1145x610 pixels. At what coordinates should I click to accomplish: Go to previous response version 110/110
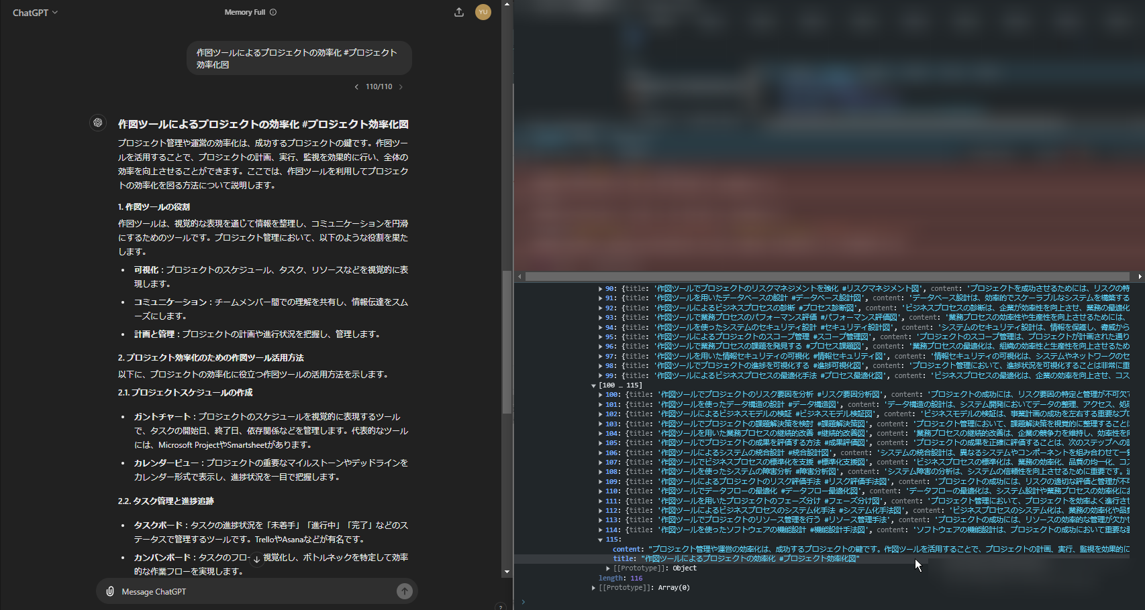click(356, 86)
